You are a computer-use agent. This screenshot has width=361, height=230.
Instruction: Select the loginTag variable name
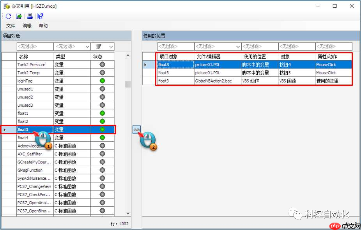(x=25, y=81)
